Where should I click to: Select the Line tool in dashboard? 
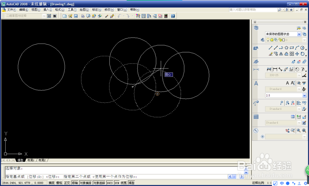tap(270, 48)
